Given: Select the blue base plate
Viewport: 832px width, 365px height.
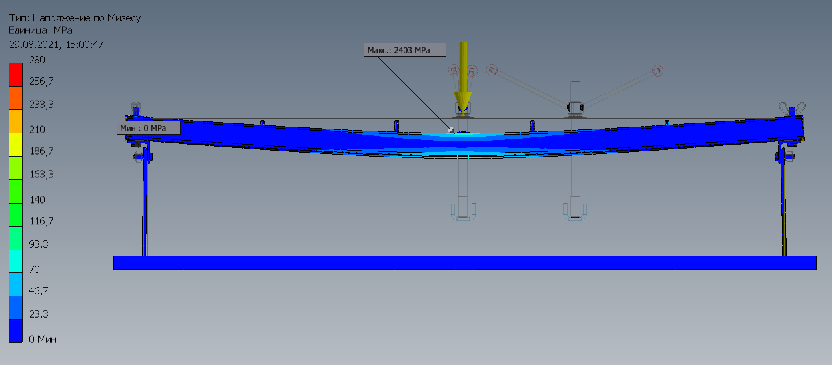Looking at the screenshot, I should tap(464, 262).
